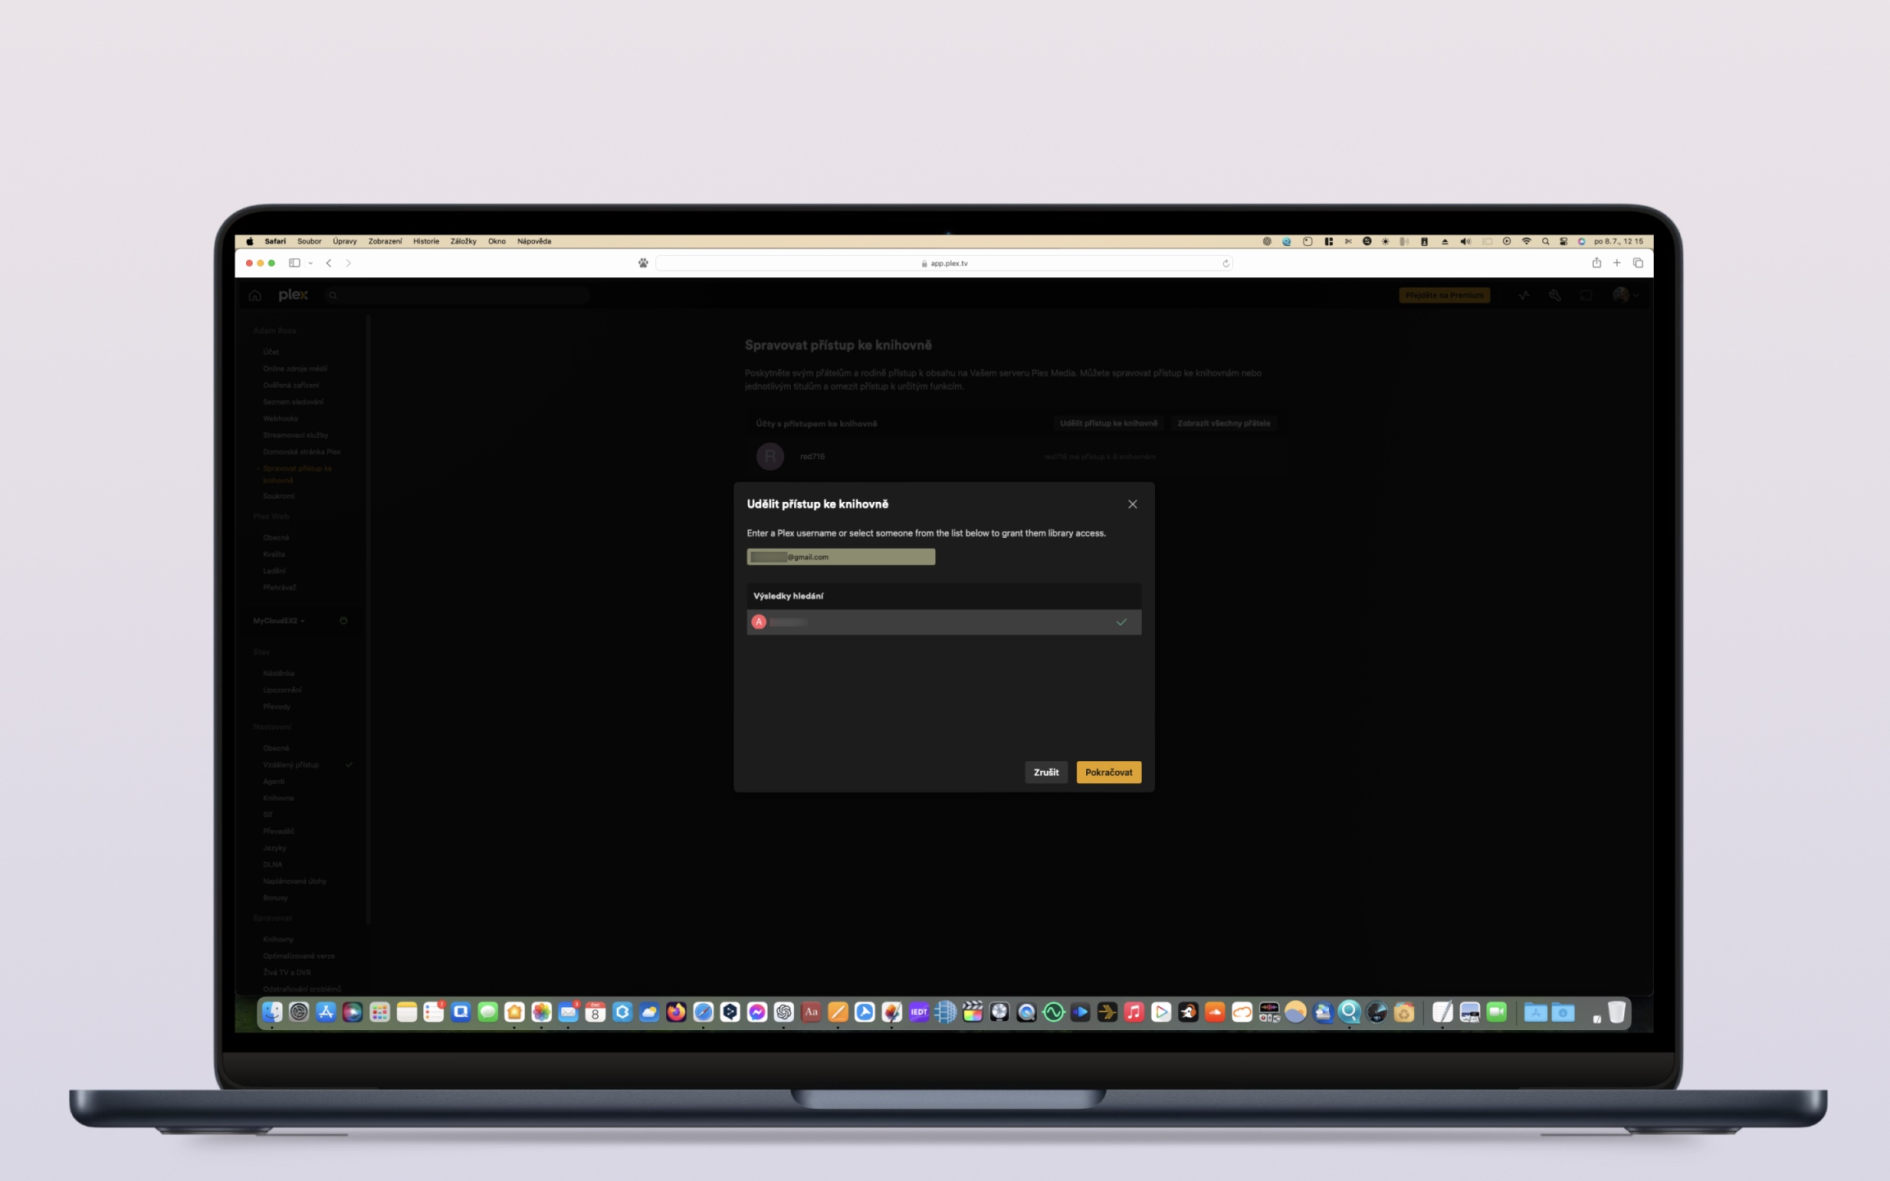
Task: Open the Záložky menu
Action: tap(463, 241)
